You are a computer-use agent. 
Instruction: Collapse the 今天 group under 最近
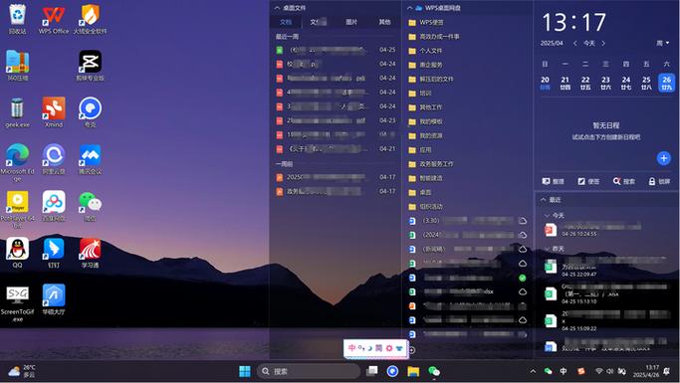pyautogui.click(x=548, y=215)
